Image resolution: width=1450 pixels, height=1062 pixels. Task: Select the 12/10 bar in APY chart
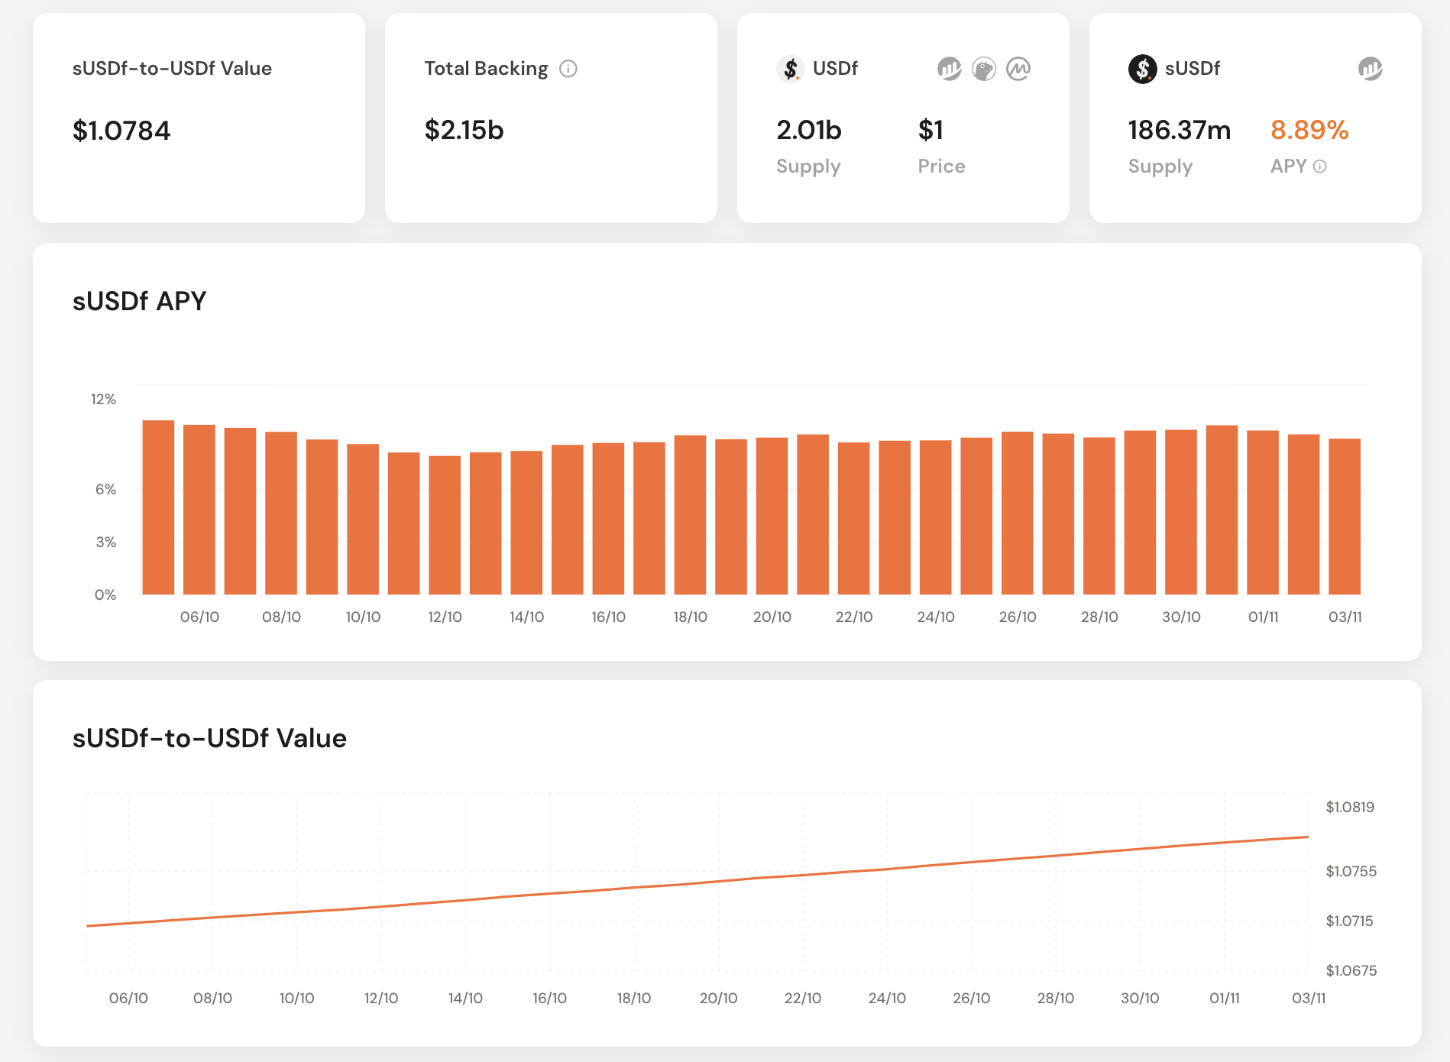(445, 525)
